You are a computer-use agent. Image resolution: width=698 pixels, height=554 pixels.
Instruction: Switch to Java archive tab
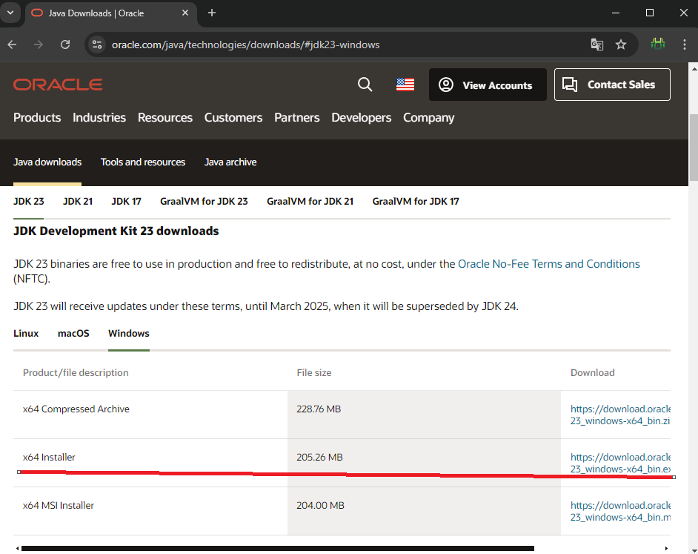pyautogui.click(x=230, y=162)
